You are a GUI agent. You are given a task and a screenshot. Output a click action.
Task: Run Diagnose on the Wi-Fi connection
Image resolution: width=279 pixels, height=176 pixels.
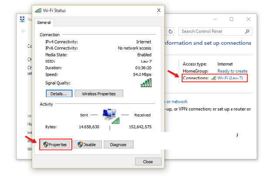[x=119, y=145]
